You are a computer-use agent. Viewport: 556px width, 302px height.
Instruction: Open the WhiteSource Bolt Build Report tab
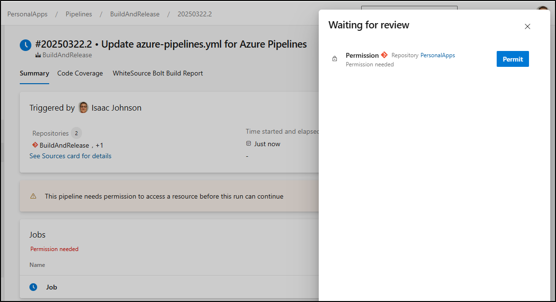point(158,73)
